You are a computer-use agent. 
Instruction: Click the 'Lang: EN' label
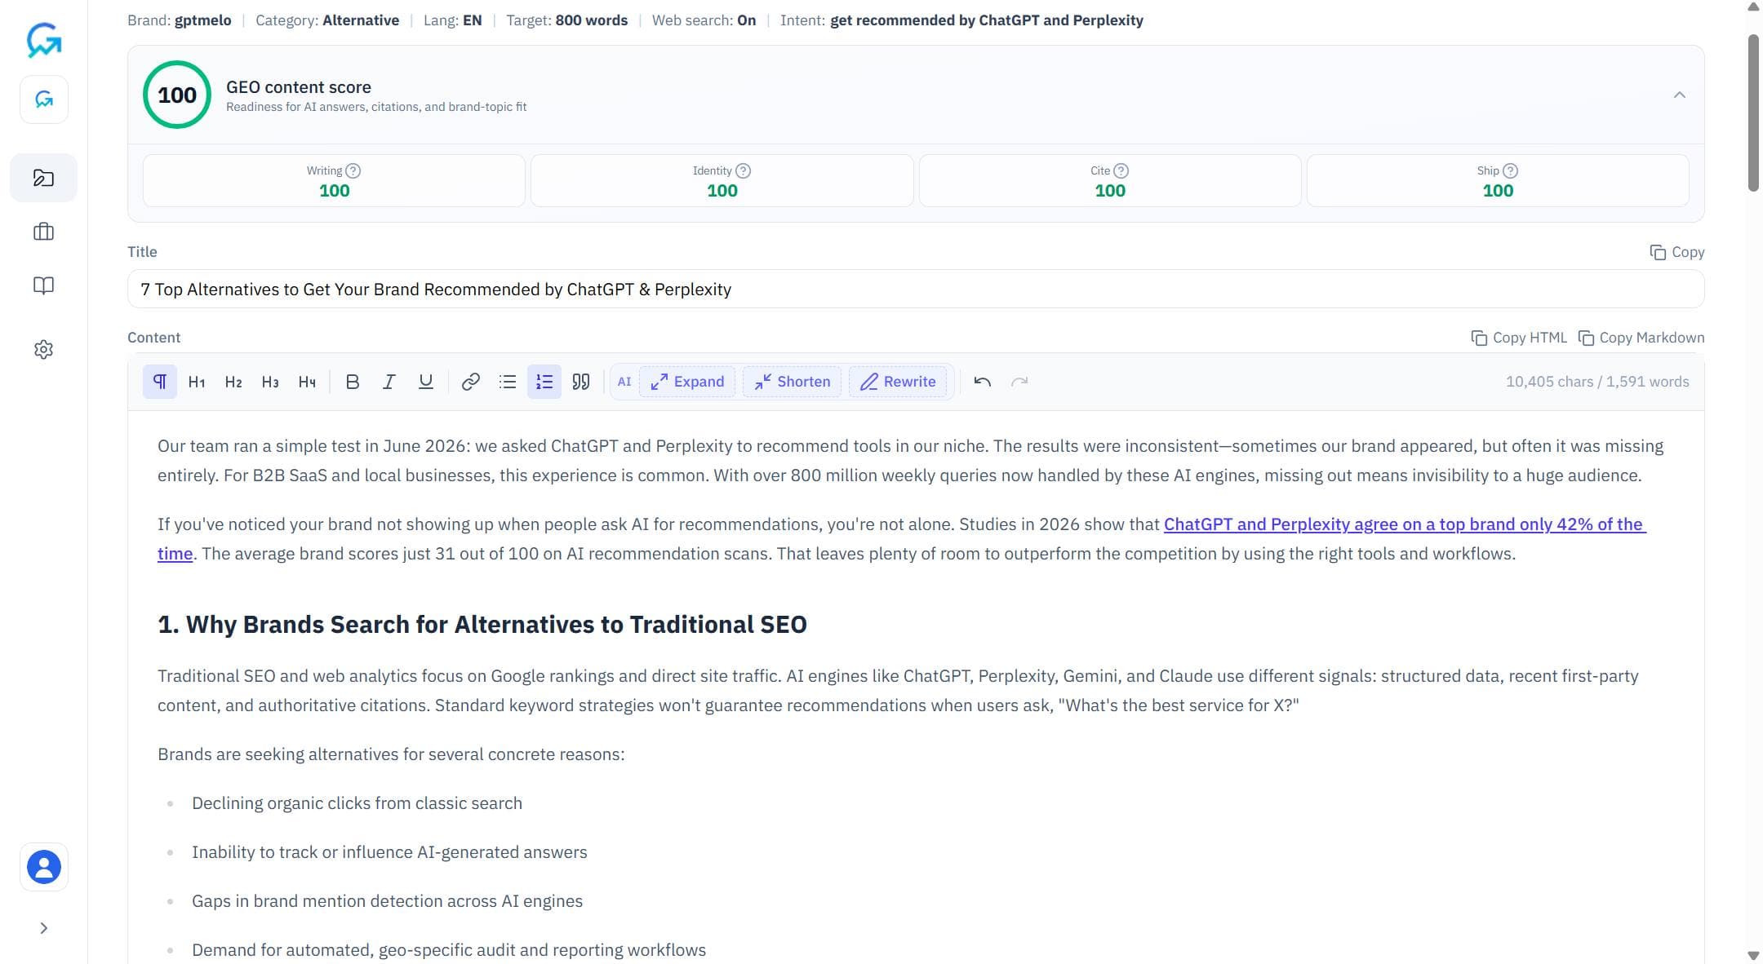[452, 20]
